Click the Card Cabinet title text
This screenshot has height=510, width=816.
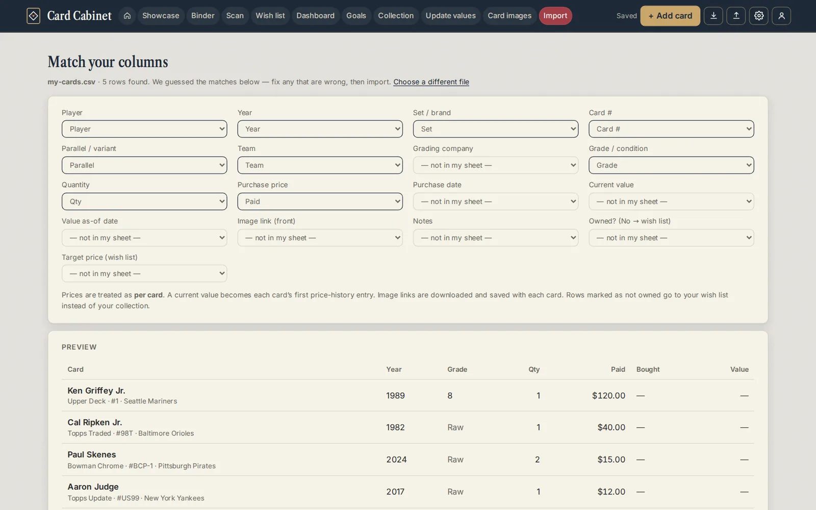pyautogui.click(x=79, y=16)
